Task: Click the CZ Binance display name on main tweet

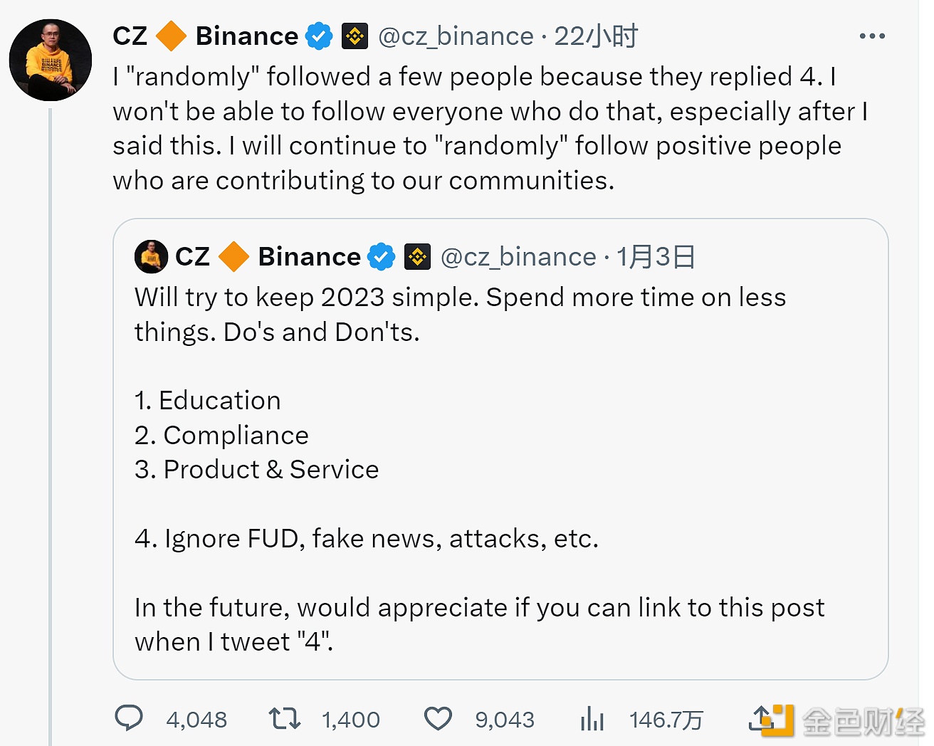Action: 205,36
